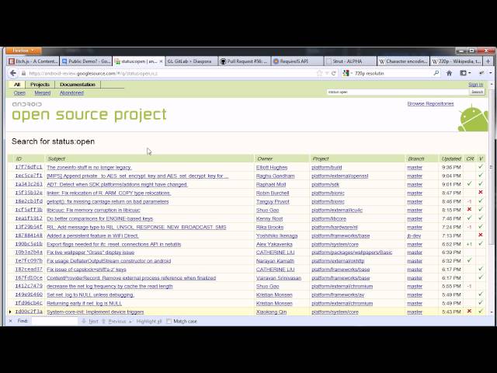Click the Sign in link
Image resolution: width=497 pixels, height=373 pixels.
click(x=476, y=85)
